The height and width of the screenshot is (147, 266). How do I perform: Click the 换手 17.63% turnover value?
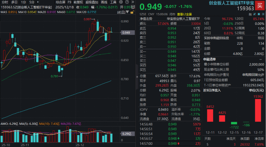tap(195, 76)
